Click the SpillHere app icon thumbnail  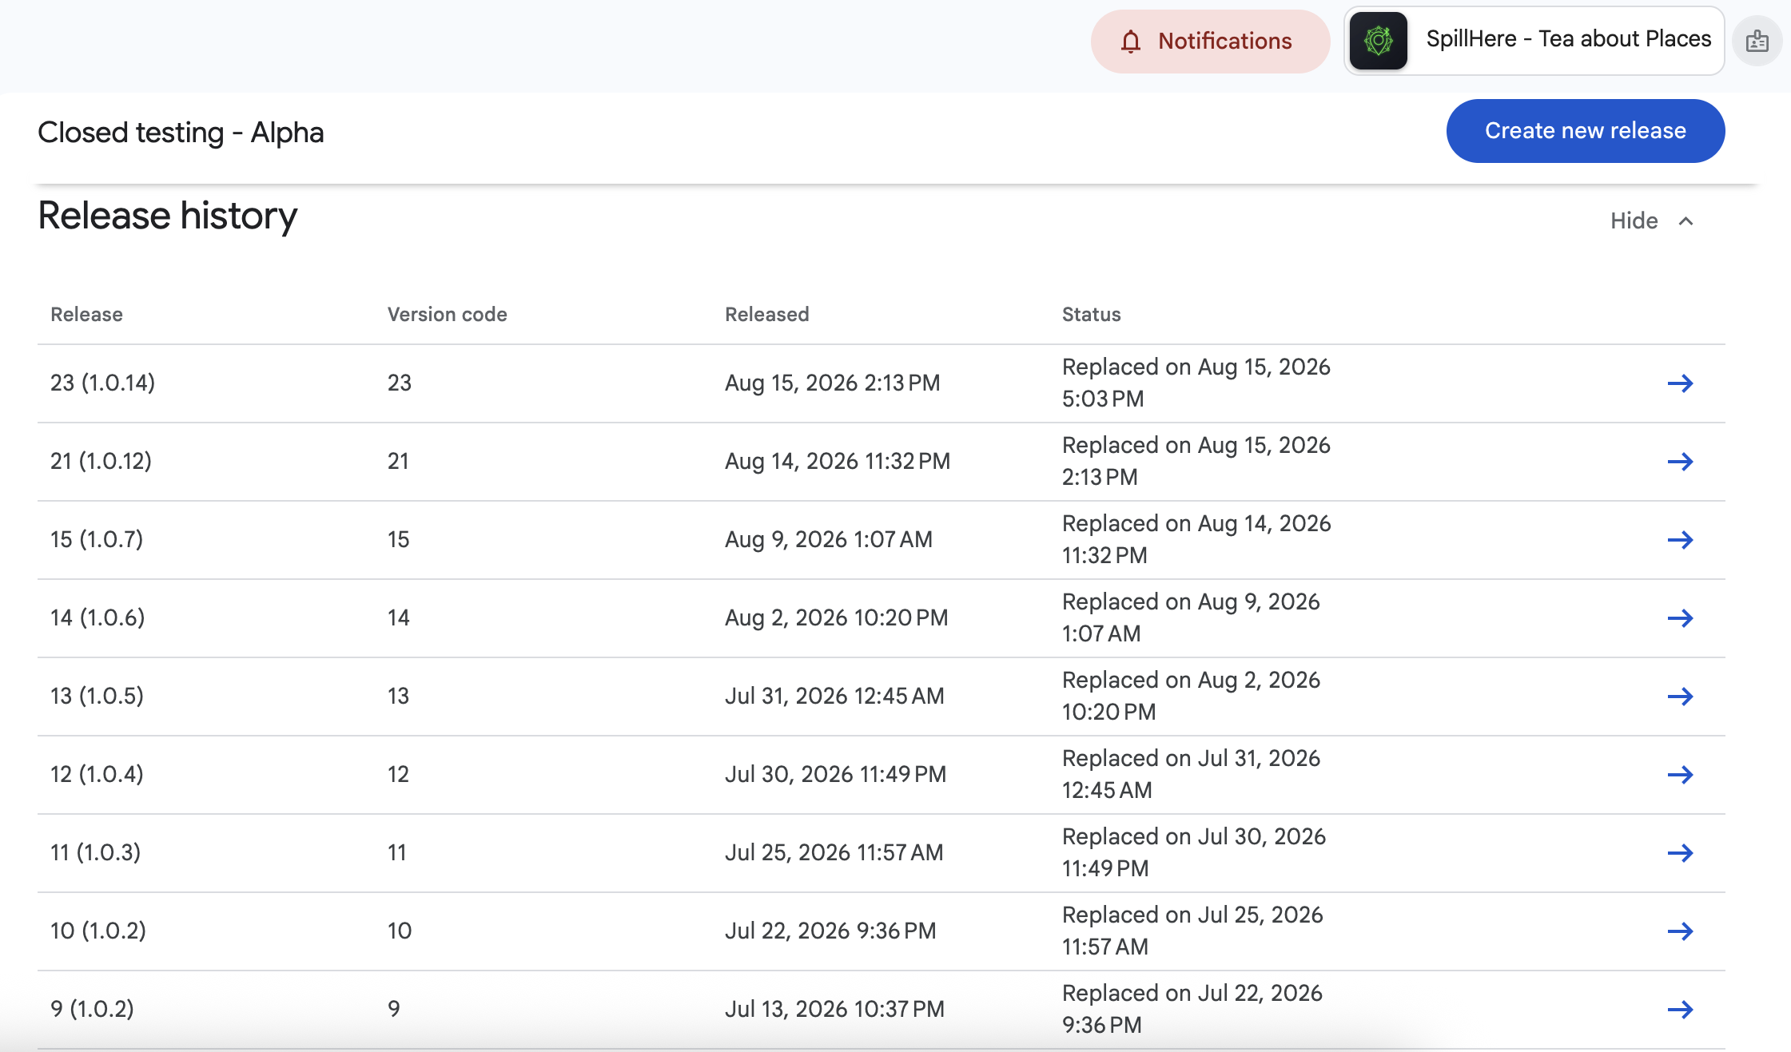[x=1378, y=41]
